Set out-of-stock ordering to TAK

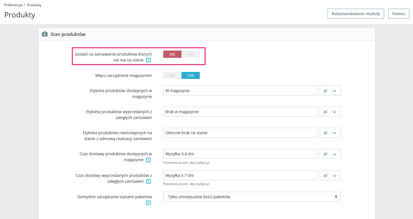(190, 54)
